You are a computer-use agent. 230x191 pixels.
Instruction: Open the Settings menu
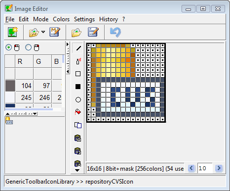(84, 19)
